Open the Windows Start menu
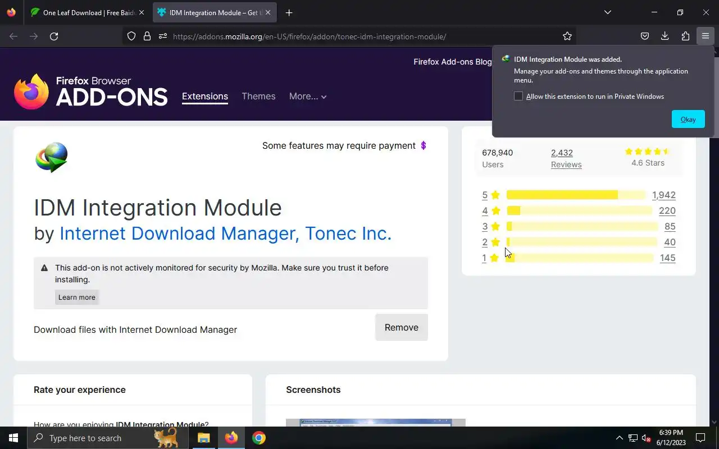Image resolution: width=719 pixels, height=449 pixels. pos(13,438)
